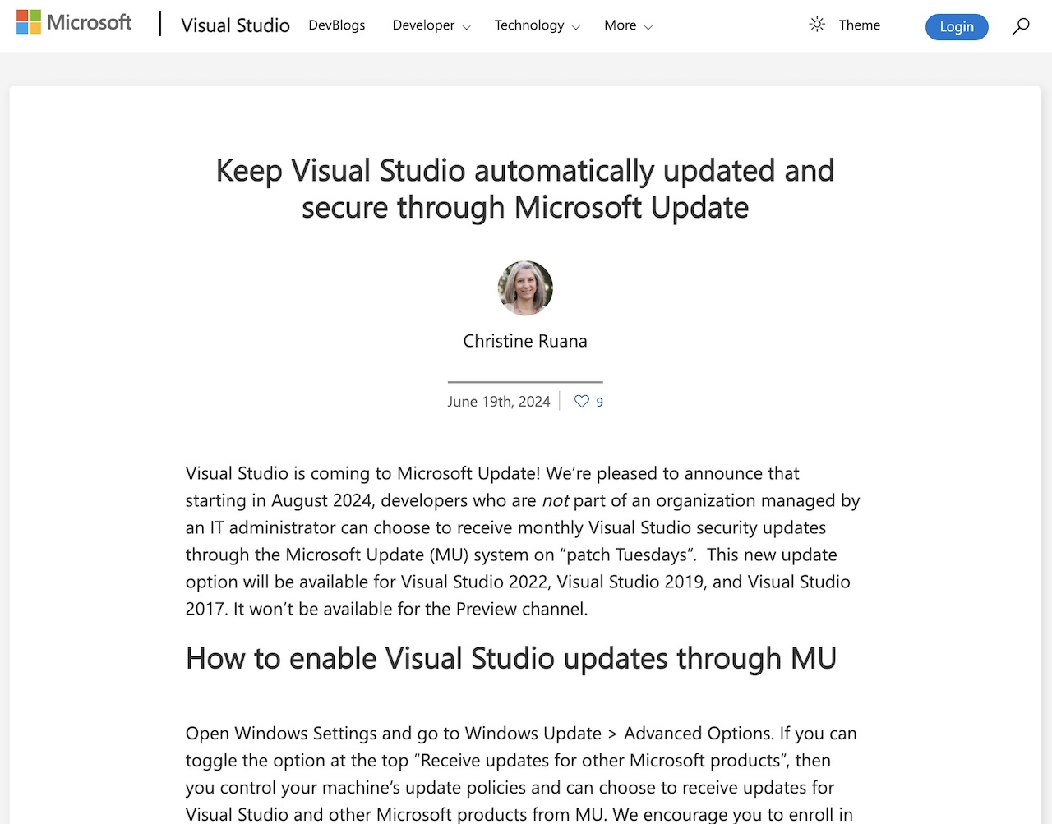Click the article title heading

(x=525, y=189)
